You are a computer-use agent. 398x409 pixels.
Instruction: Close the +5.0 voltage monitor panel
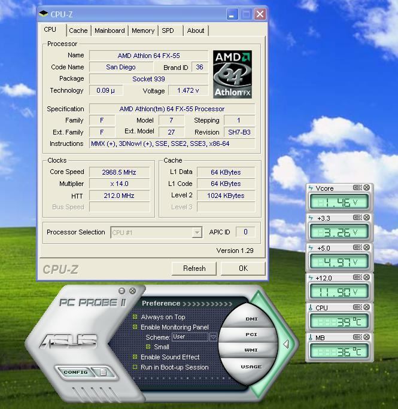(x=367, y=247)
